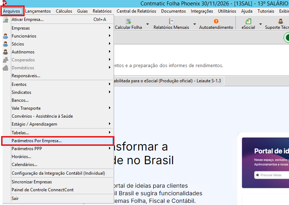Expand the Sócios submenu
This screenshot has width=289, height=205.
pos(110,44)
